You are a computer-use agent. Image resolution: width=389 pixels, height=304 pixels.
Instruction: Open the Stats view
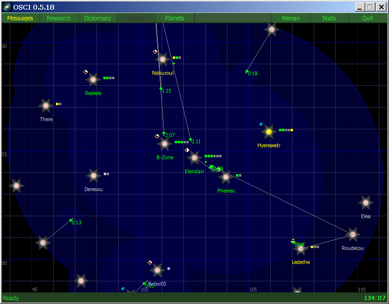[329, 18]
